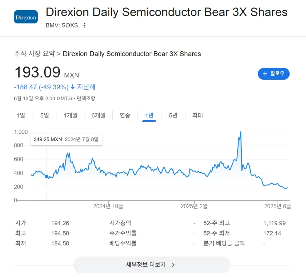The height and width of the screenshot is (277, 306).
Task: Switch to the 5일 chart range
Action: pos(45,115)
